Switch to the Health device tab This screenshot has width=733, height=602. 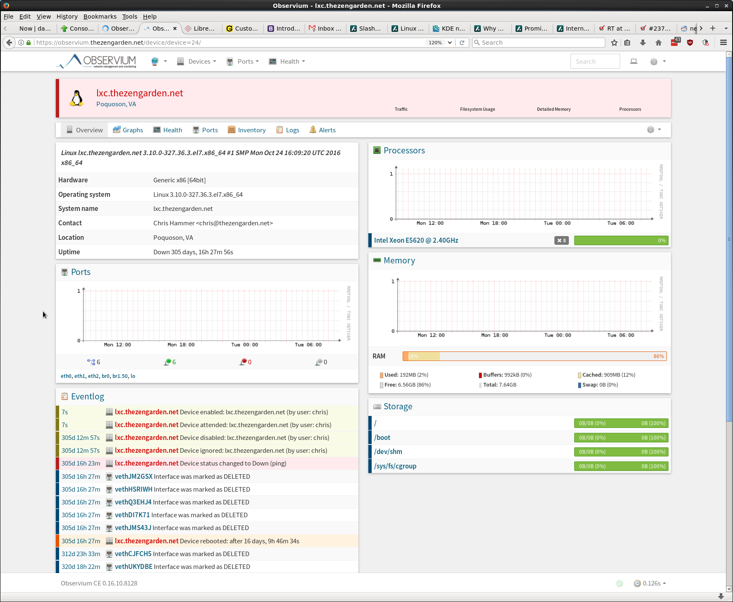[x=167, y=130]
